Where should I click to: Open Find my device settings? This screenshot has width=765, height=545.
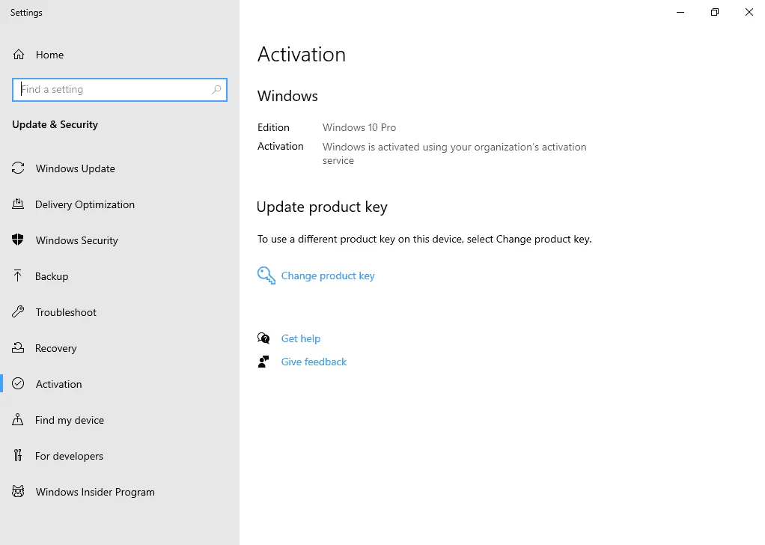coord(120,420)
